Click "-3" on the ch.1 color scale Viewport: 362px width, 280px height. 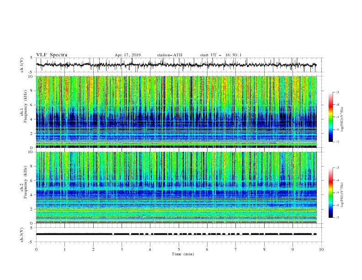(337, 92)
